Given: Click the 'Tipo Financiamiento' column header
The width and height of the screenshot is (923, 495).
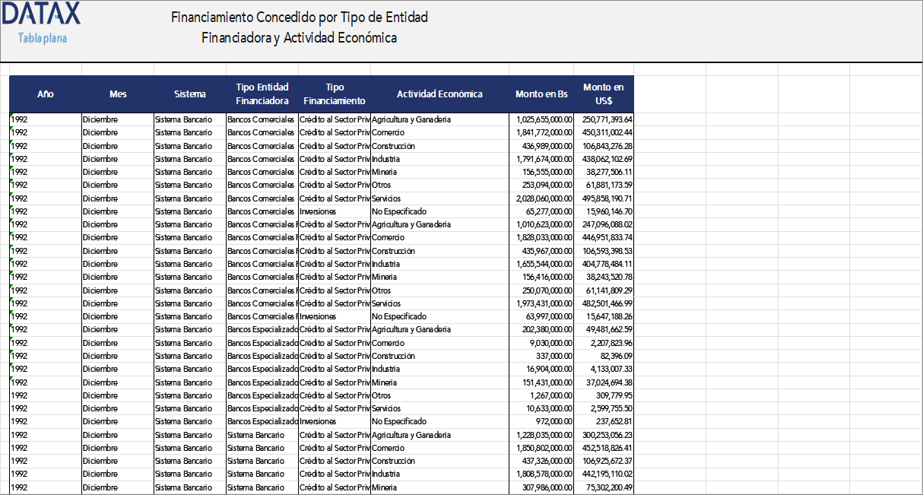Looking at the screenshot, I should click(335, 94).
